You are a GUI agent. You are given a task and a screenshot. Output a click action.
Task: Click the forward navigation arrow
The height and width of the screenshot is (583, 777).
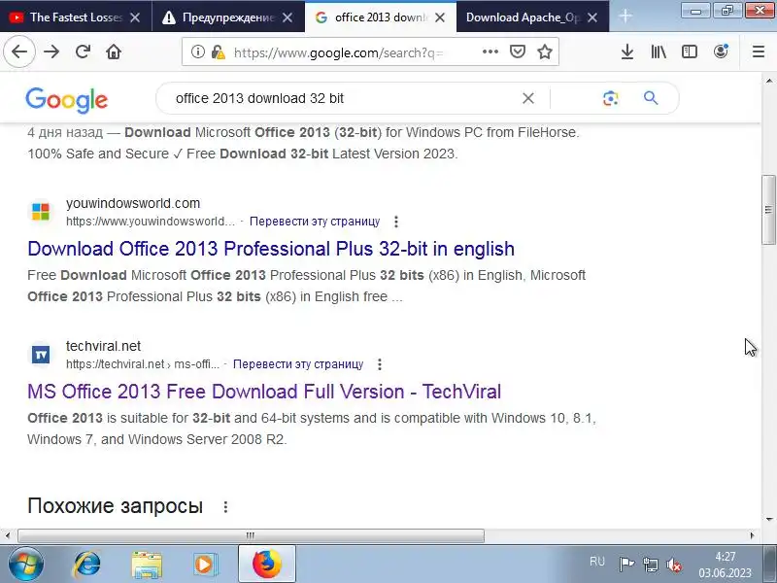pos(51,51)
